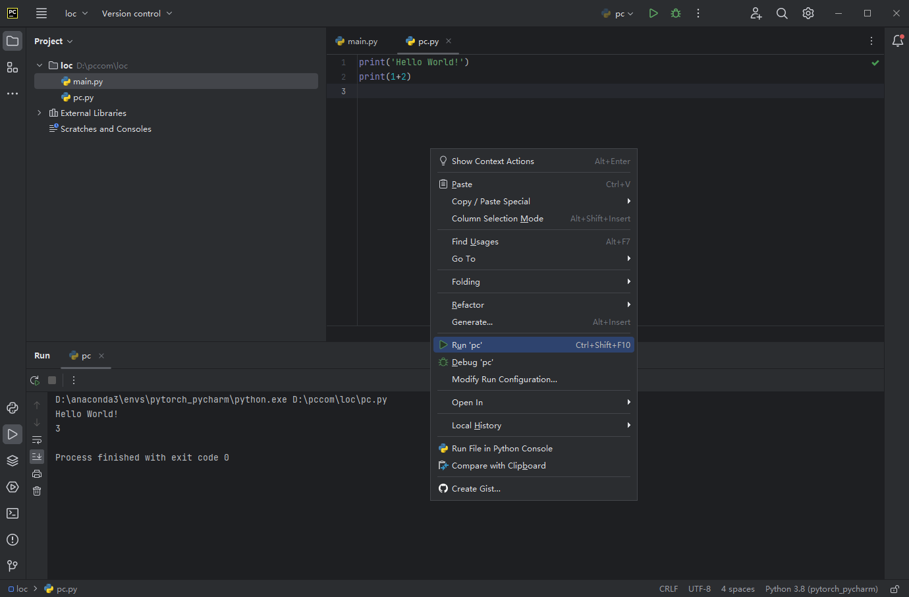Run the 'pc' configuration from toolbar
Screen dimensions: 909x597
pyautogui.click(x=653, y=13)
